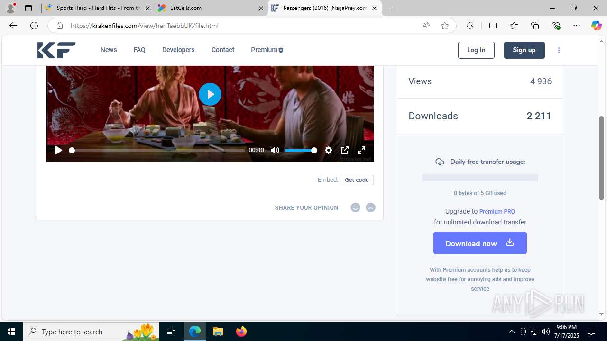Click the daily free transfer usage bar
Viewport: 607px width, 341px height.
480,178
